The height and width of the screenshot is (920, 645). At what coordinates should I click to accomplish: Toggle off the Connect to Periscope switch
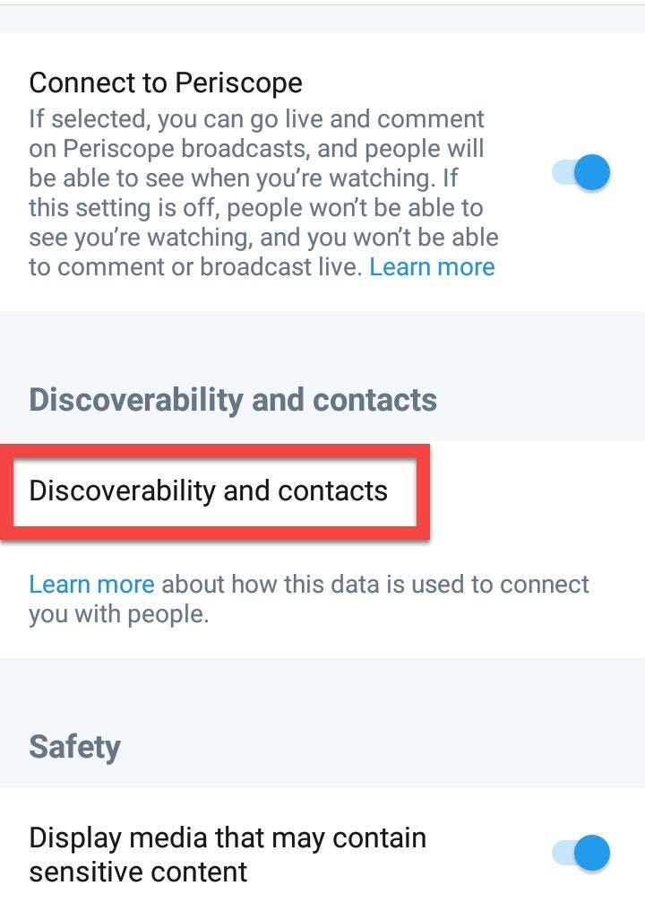581,172
